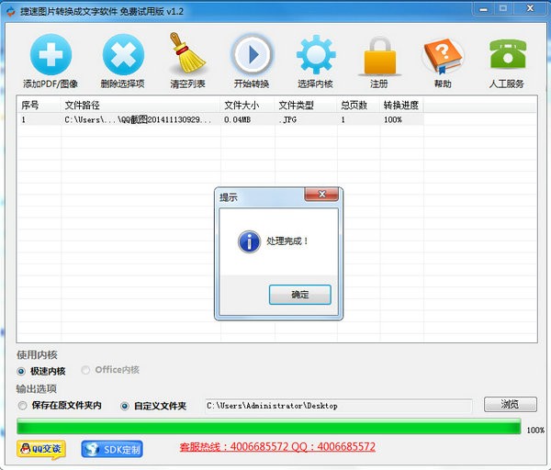Click the 转换进度 column header
The width and height of the screenshot is (551, 470).
402,105
